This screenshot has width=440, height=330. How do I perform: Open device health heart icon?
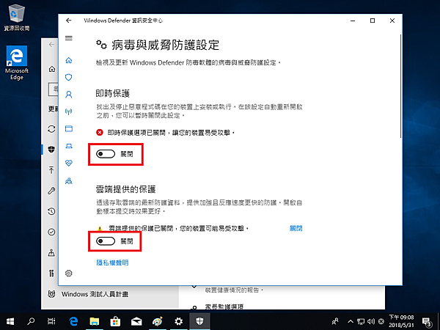69,163
